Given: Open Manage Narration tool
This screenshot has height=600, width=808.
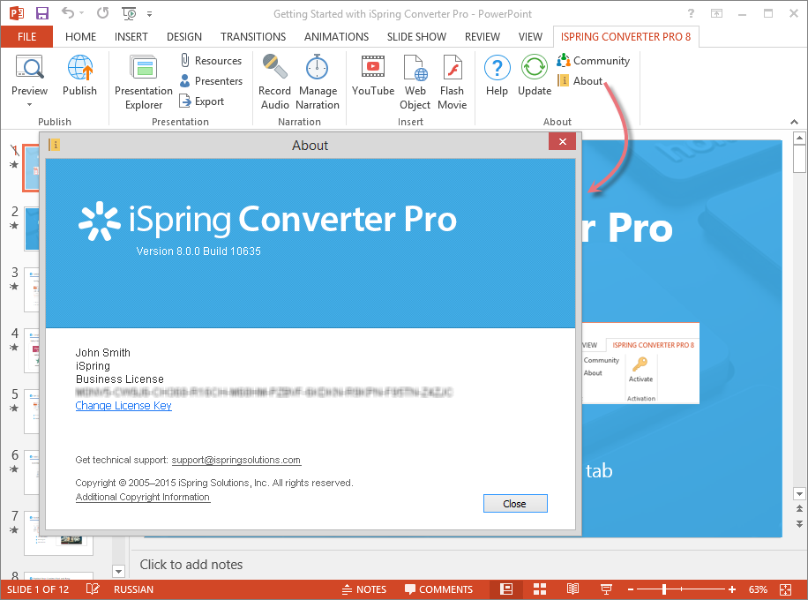Looking at the screenshot, I should 318,69.
